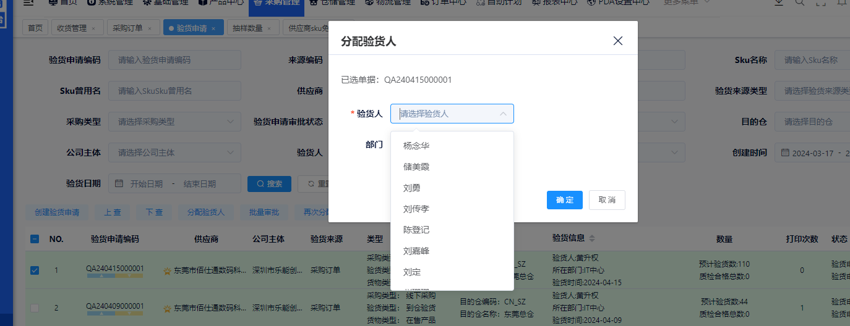This screenshot has height=326, width=850.
Task: Select 刘勇 in the dropdown list
Action: point(452,188)
